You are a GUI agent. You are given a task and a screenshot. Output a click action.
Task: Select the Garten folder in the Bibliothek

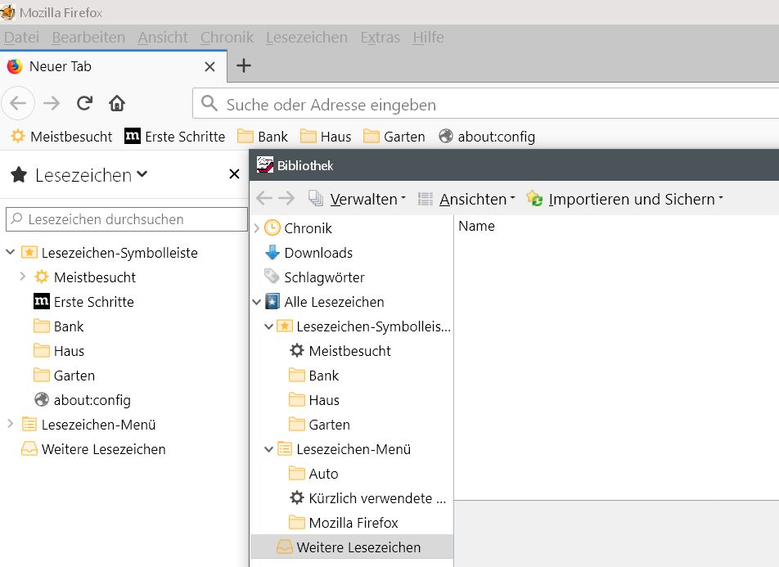(x=319, y=425)
